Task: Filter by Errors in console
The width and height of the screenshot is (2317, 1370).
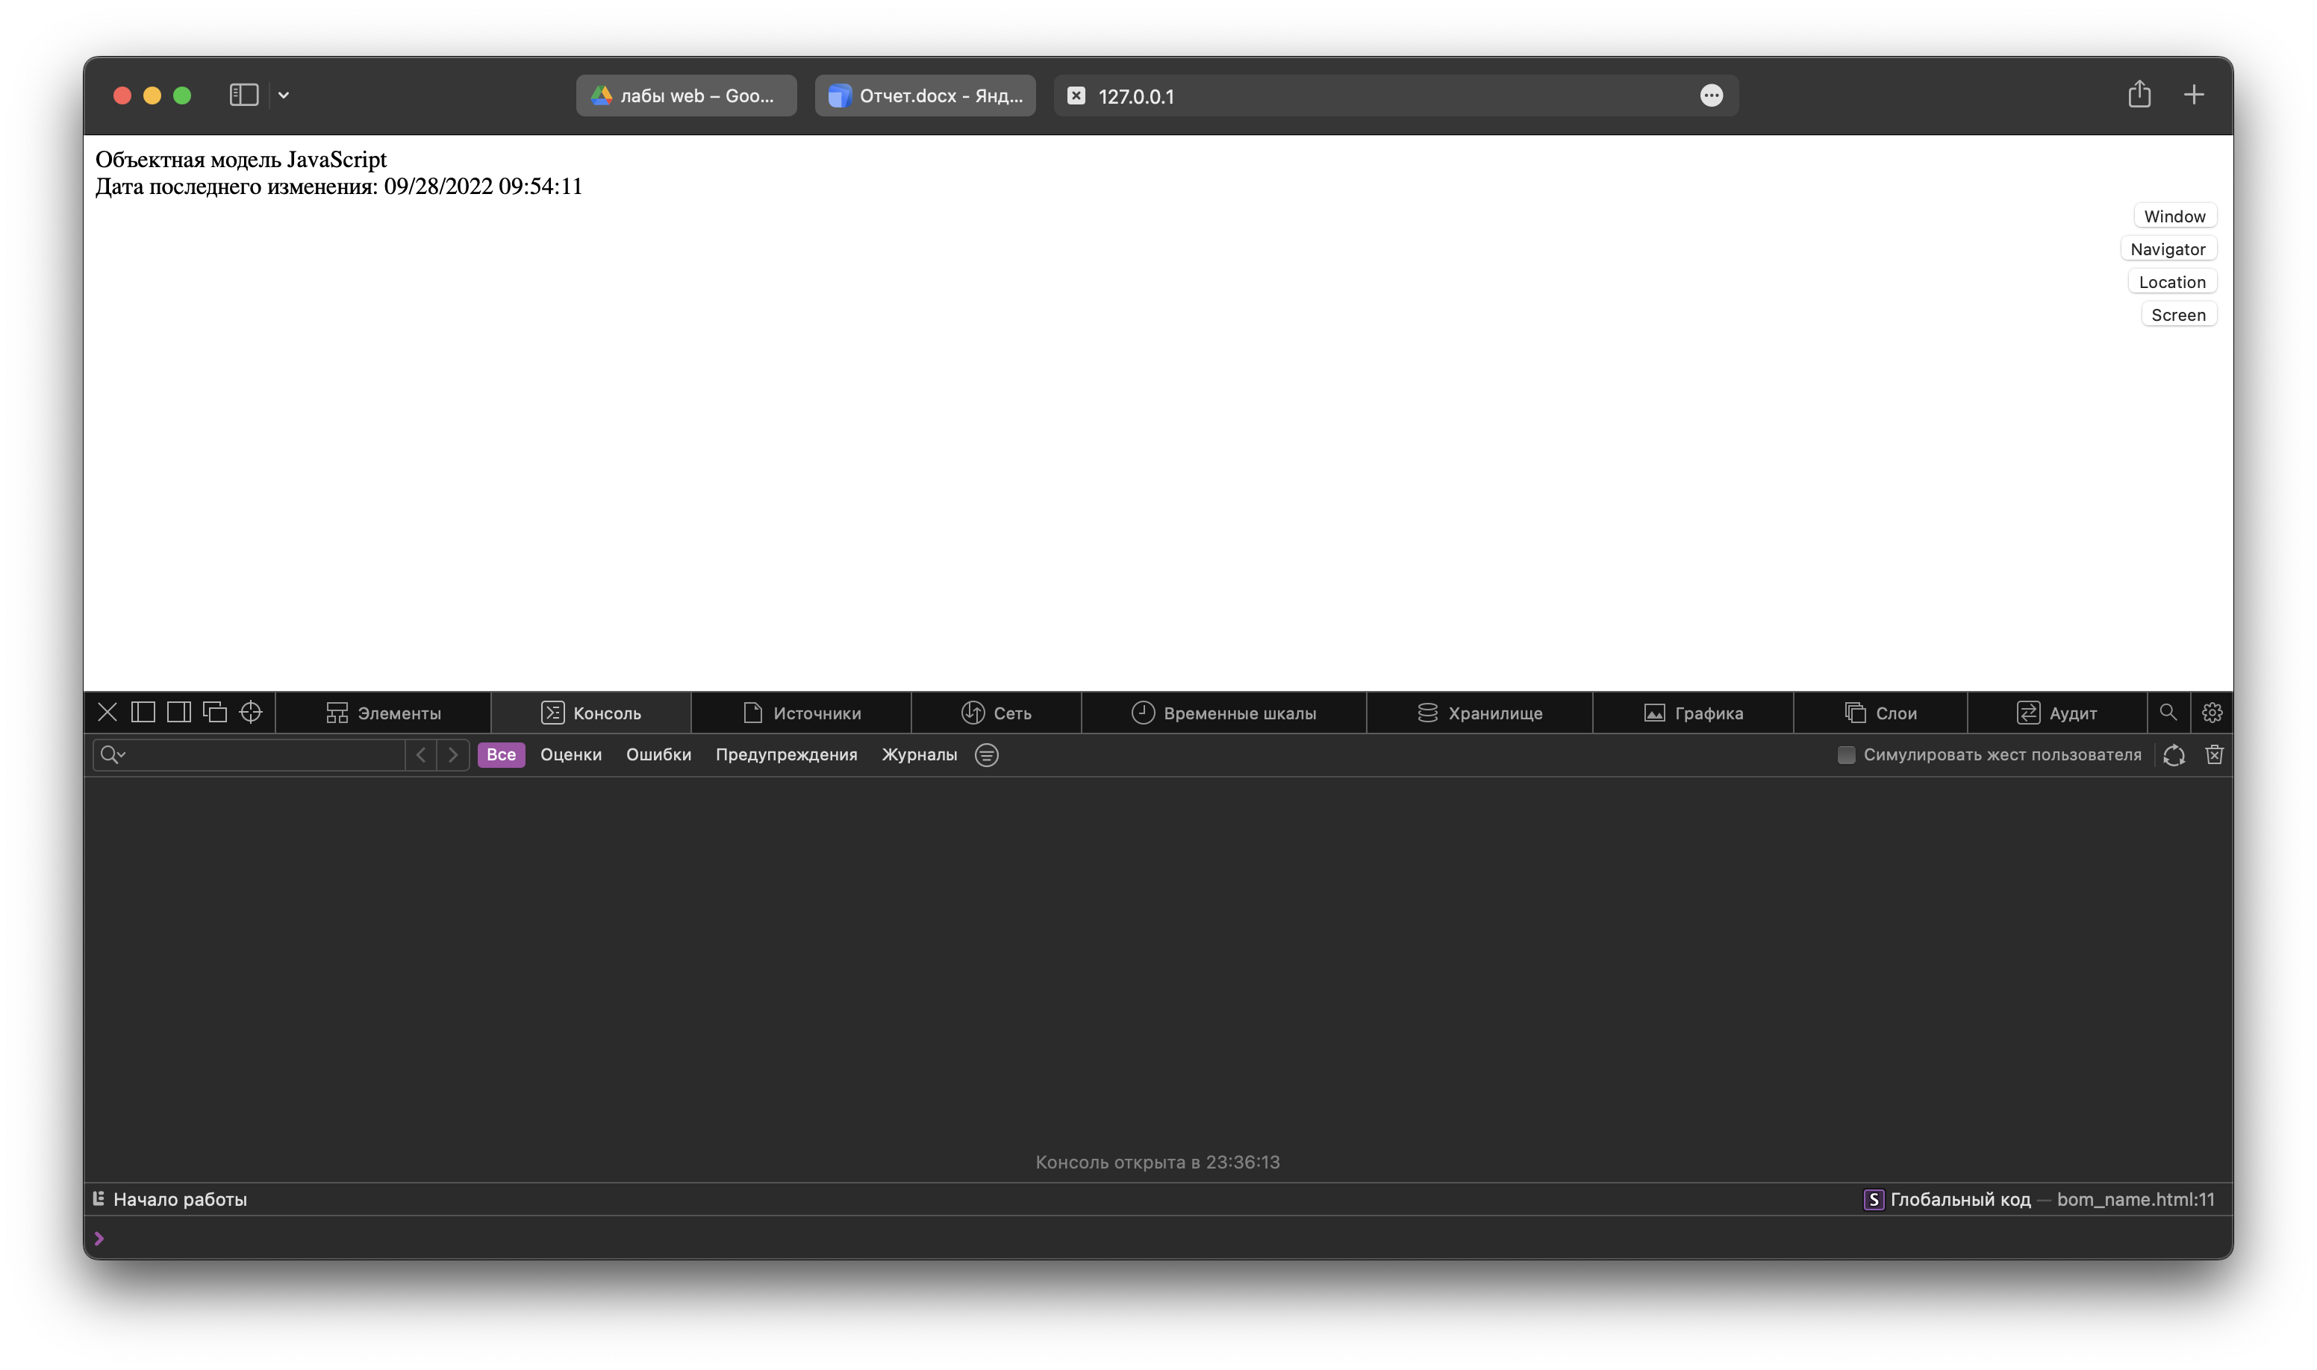Action: [658, 754]
